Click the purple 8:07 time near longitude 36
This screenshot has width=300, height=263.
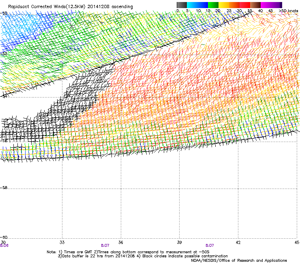(105, 246)
